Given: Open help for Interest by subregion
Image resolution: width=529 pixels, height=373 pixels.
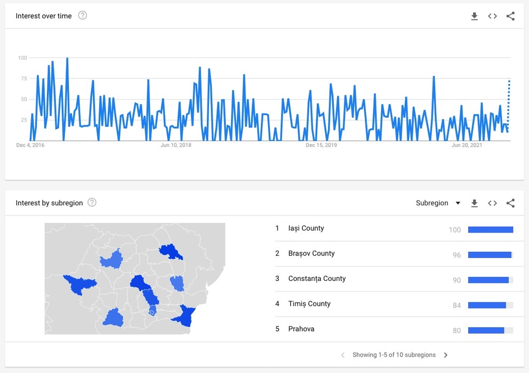Looking at the screenshot, I should click(x=92, y=202).
